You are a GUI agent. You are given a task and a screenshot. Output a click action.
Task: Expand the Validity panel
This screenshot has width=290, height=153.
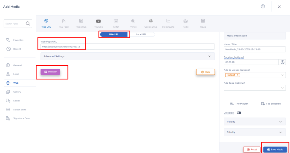pos(254,122)
